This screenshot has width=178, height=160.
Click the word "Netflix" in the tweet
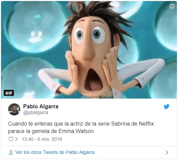pyautogui.click(x=147, y=124)
